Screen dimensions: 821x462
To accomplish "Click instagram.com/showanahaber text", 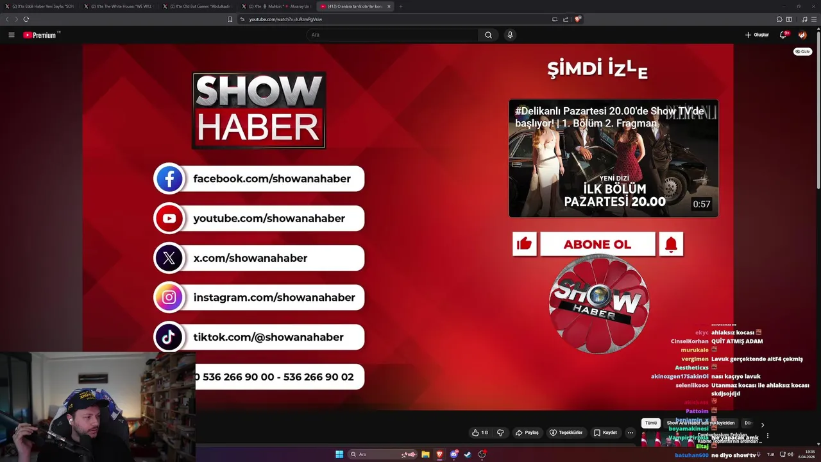I will [x=275, y=298].
